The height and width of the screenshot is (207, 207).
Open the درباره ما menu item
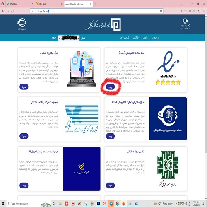coord(155,38)
